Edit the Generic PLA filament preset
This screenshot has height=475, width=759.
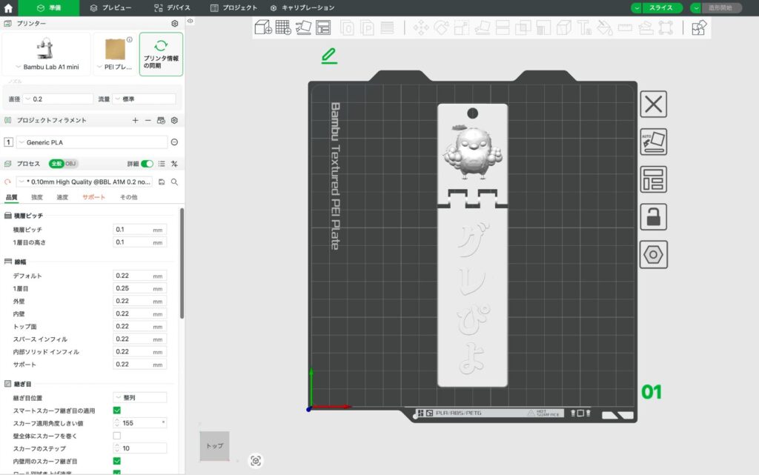click(174, 142)
